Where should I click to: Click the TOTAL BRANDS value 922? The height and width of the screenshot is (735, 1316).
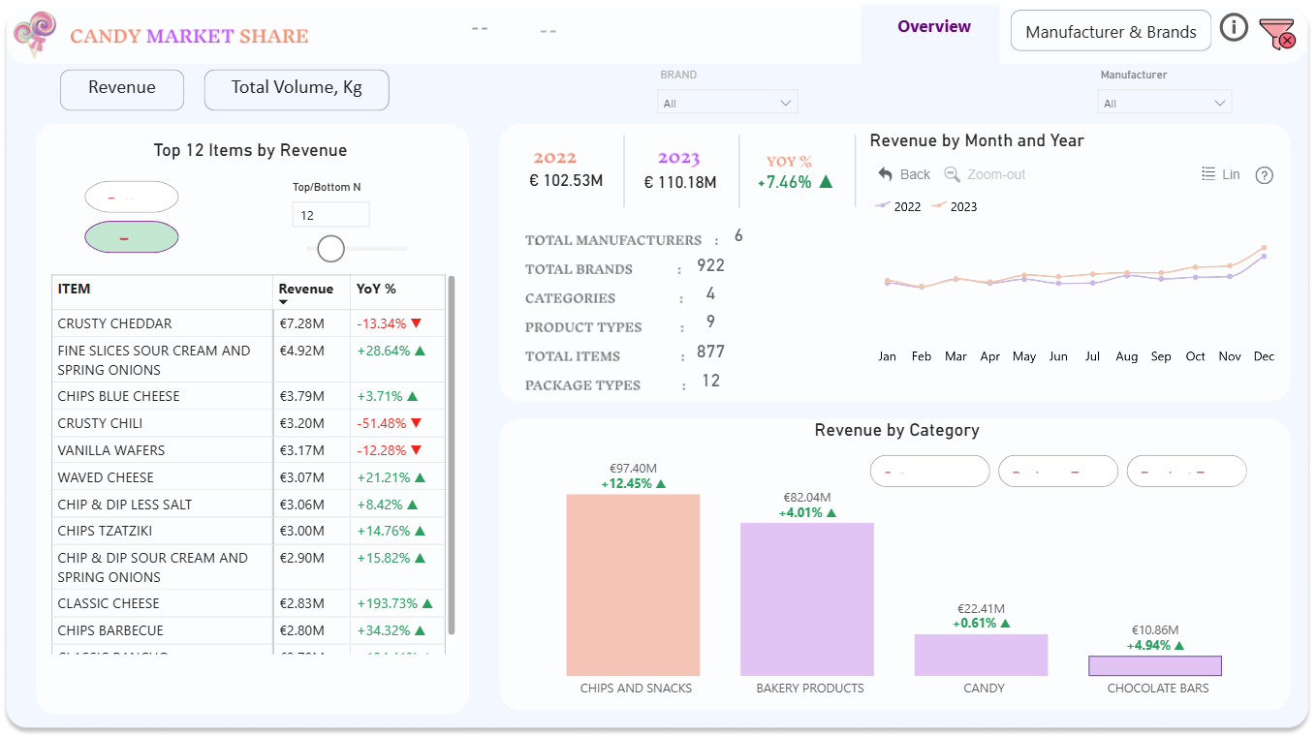710,265
